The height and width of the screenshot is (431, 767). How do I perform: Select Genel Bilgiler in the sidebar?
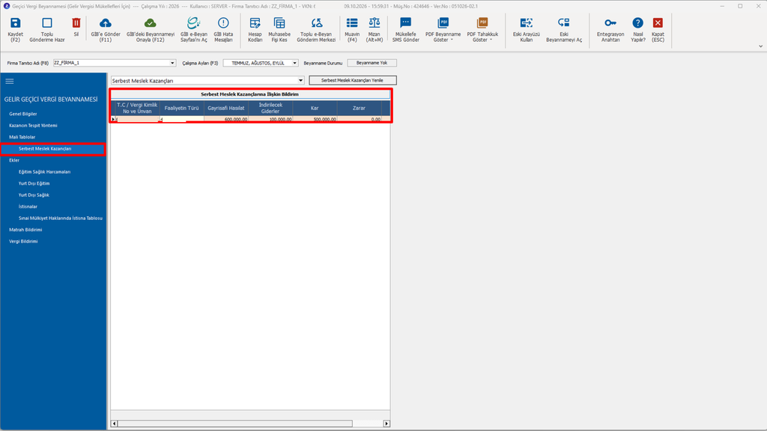click(x=23, y=114)
